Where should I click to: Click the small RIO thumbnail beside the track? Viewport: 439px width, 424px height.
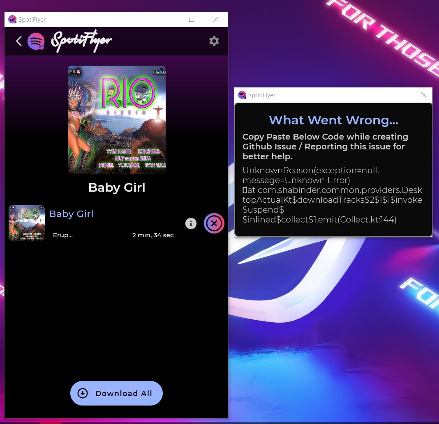[x=26, y=223]
